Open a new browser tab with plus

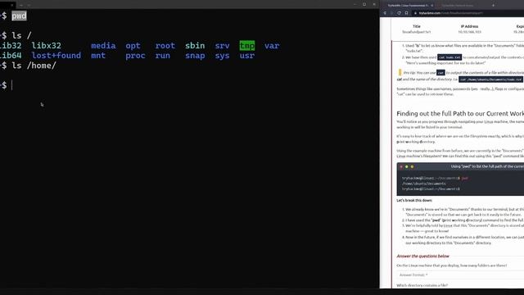coord(493,6)
